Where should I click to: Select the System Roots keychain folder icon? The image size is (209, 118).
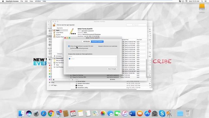[55, 37]
